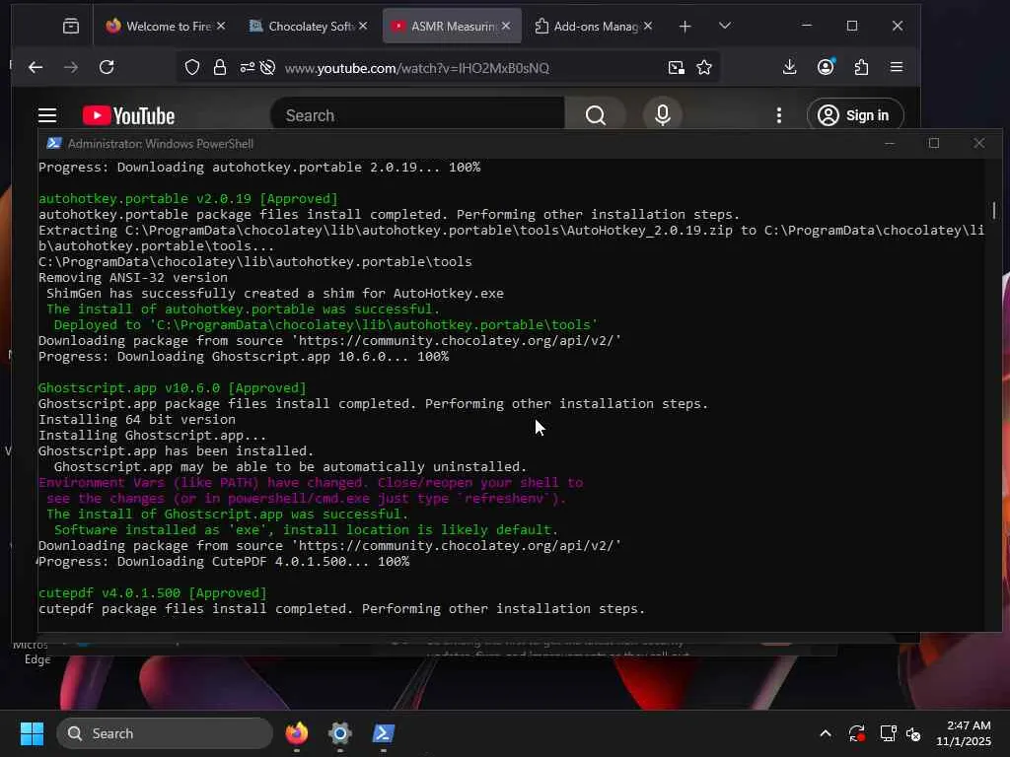This screenshot has height=757, width=1010.
Task: Click the 'Ghostscript.app v10.6.0 [Approved]' line
Action: pos(172,387)
